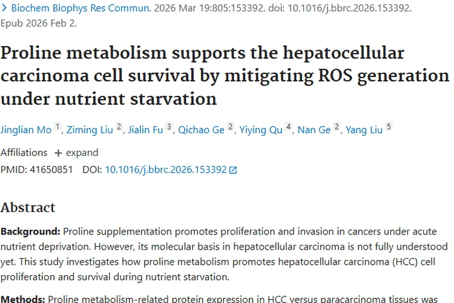Click the external link icon beside the DOI
Screen dimensions: 454x303
pyautogui.click(x=233, y=170)
